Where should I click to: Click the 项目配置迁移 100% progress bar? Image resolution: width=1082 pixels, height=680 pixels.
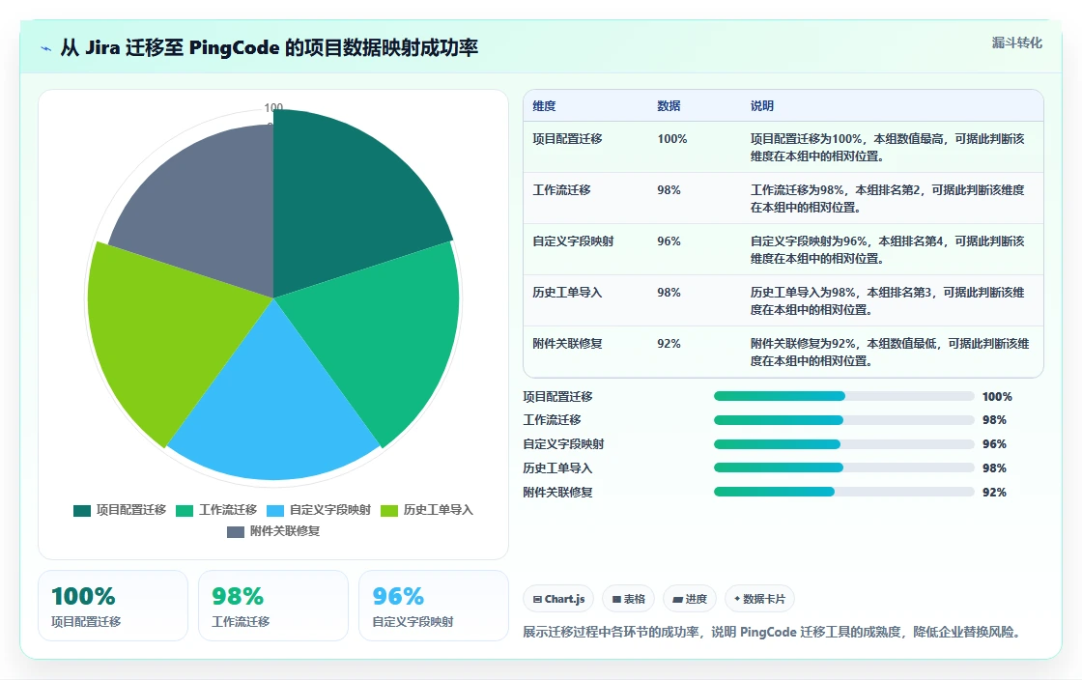(844, 396)
